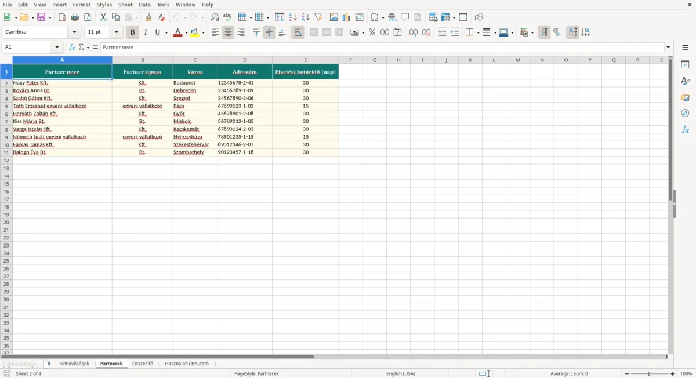Click the Save document icon
Viewport: 696px width, 378px height.
[x=42, y=17]
